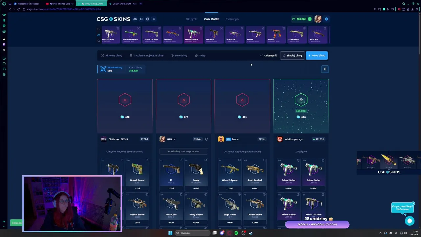Toggle checkmark on Olive Polycam item
Viewport: 421px width, 237px height.
click(239, 160)
